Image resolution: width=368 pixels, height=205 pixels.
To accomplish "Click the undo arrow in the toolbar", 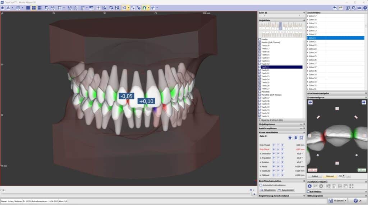I will (x=335, y=8).
